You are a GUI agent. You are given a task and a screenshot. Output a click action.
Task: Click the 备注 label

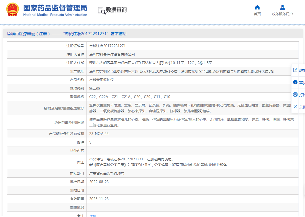pos(80,162)
